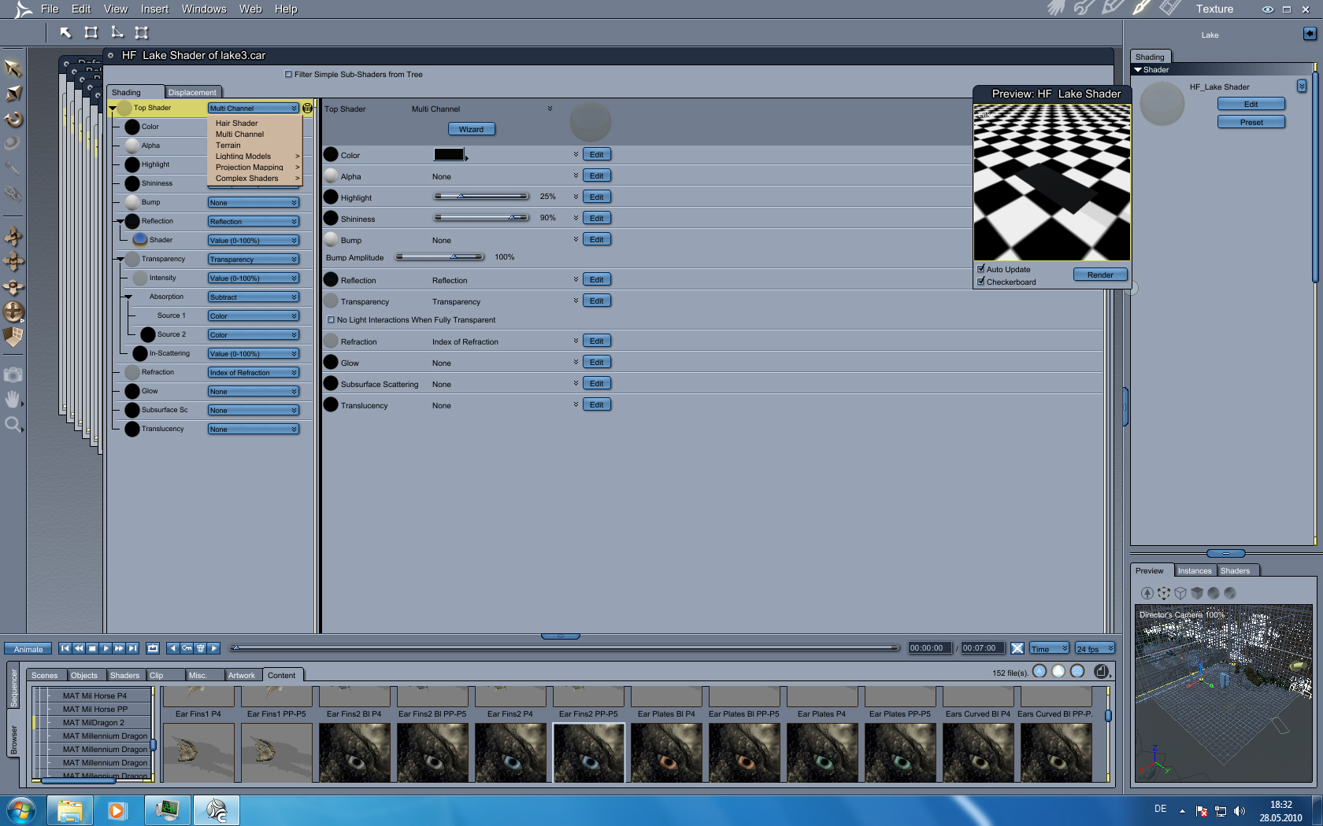Click the create key frame key icon
The image size is (1323, 826).
pyautogui.click(x=187, y=648)
